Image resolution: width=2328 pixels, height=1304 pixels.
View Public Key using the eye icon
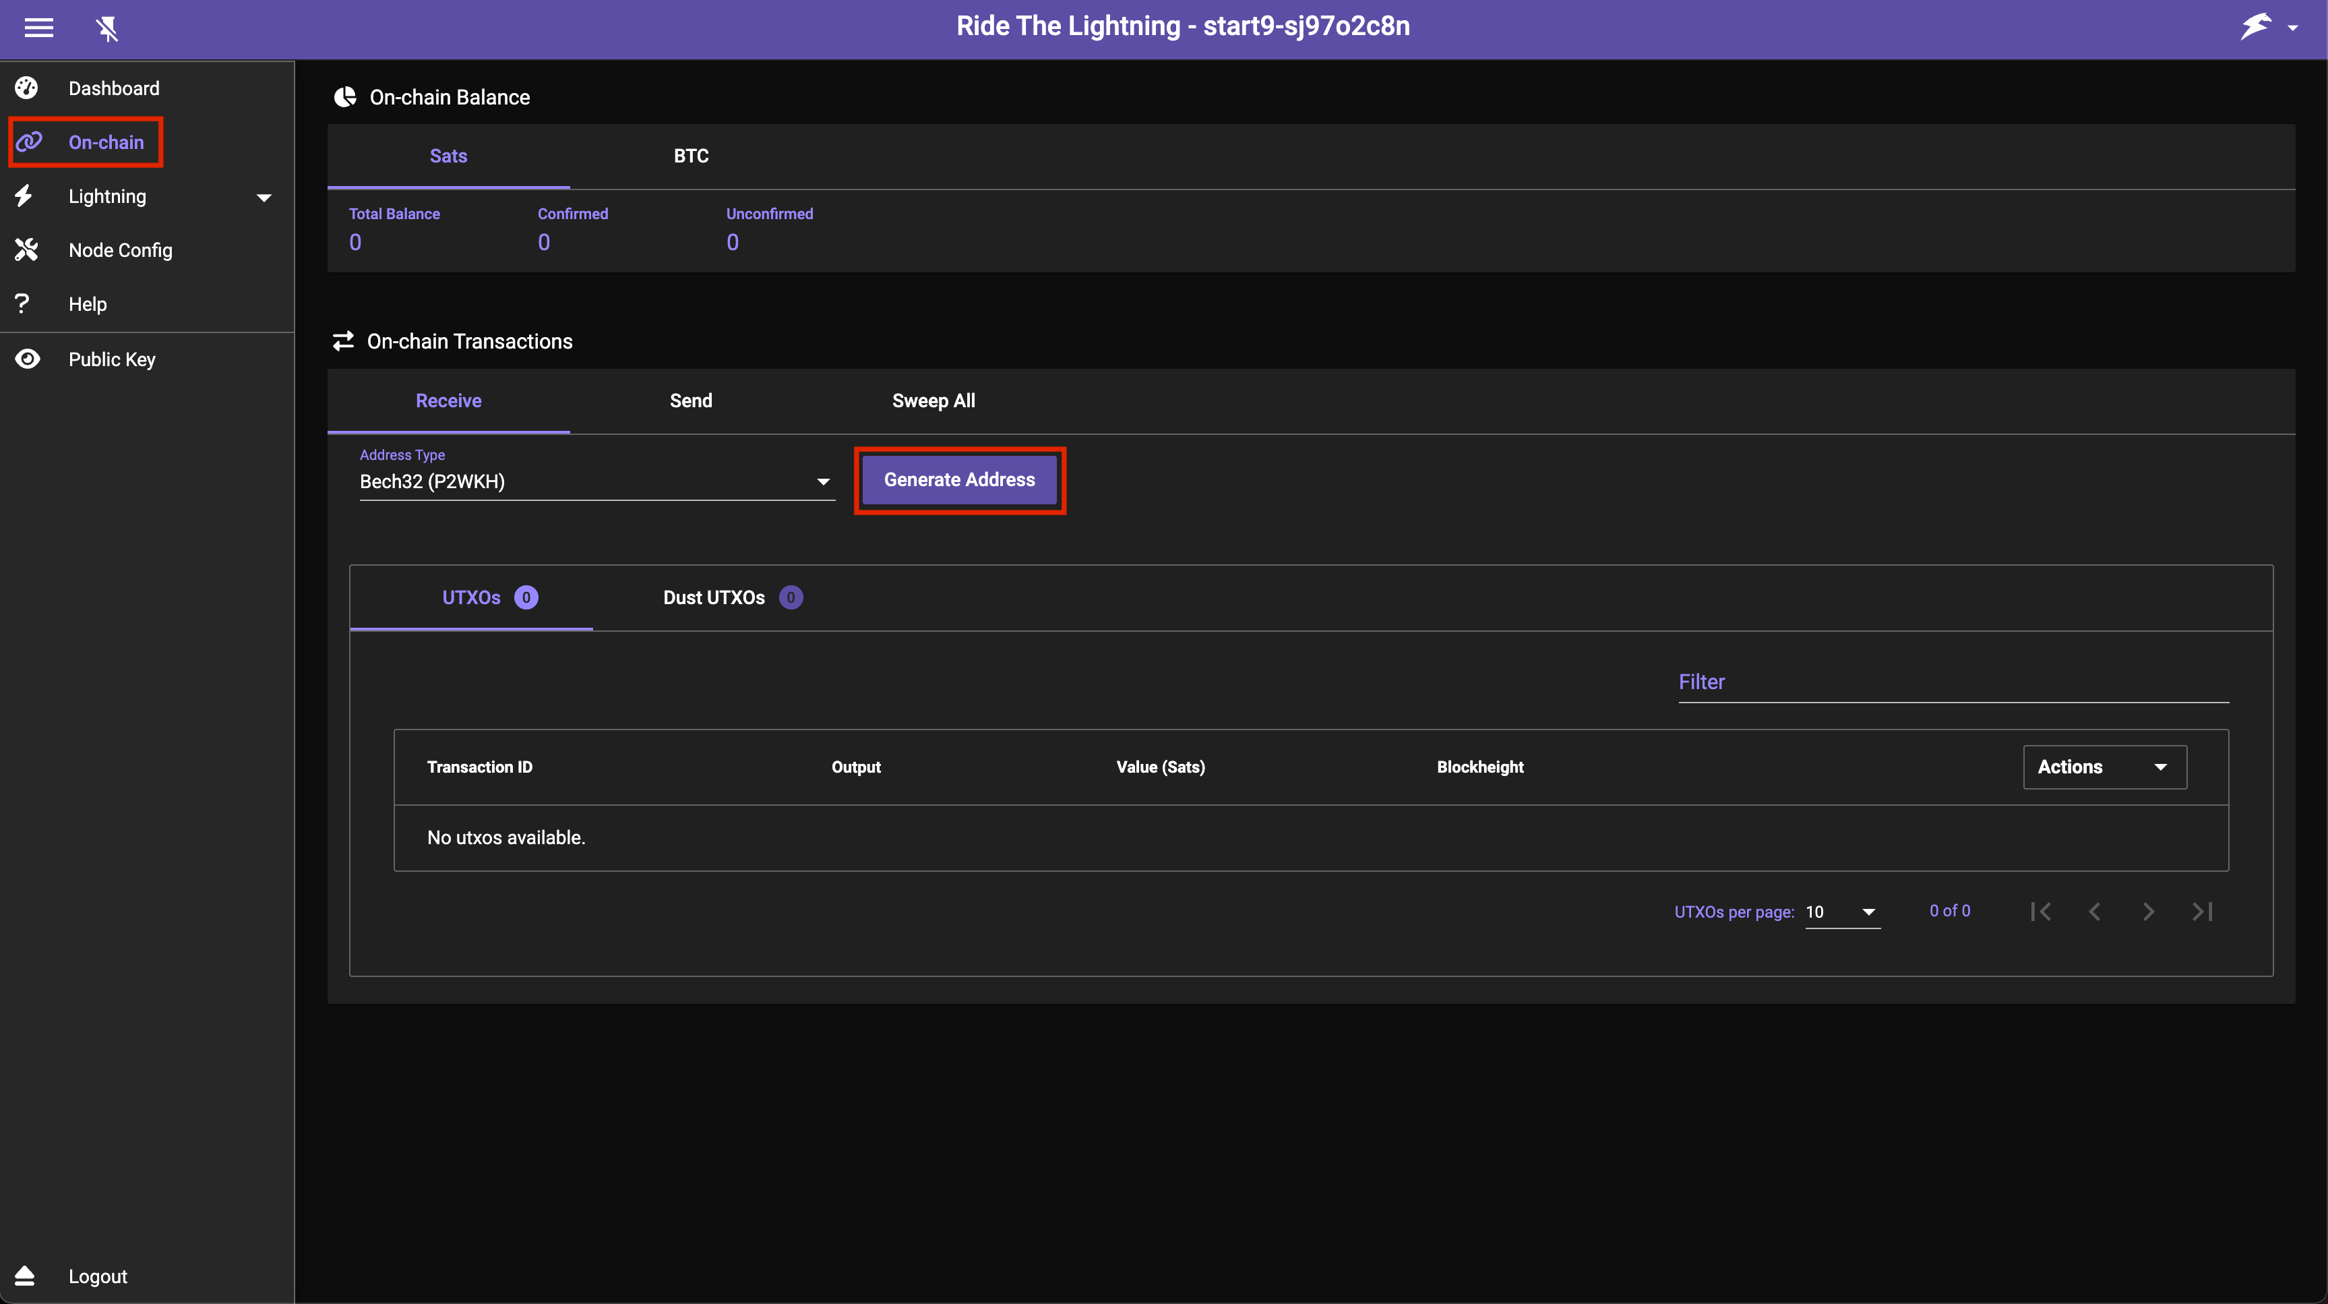(26, 359)
